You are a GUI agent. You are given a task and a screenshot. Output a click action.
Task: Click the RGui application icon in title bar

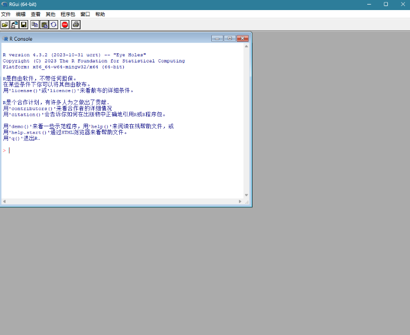(4, 4)
